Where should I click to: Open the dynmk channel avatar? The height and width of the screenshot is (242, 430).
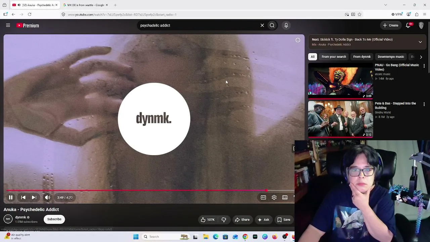click(8, 219)
